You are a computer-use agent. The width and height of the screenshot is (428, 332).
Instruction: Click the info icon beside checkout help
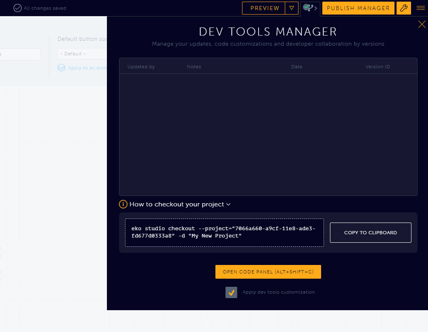click(x=123, y=204)
